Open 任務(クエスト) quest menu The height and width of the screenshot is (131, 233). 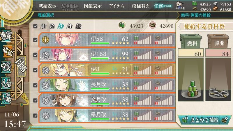coord(163,6)
